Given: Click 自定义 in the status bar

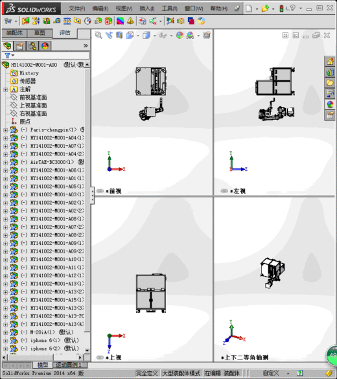Looking at the screenshot, I should (271, 373).
